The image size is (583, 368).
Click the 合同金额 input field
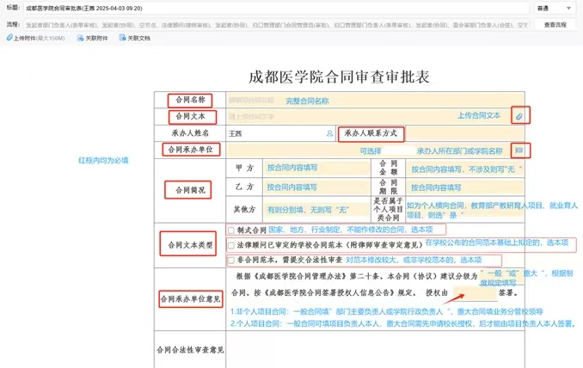pos(464,168)
